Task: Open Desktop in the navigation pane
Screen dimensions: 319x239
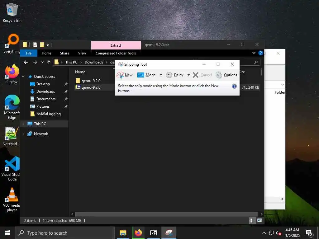Action: [43, 84]
